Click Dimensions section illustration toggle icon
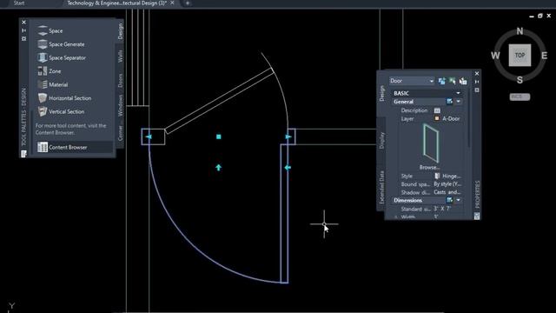The width and height of the screenshot is (556, 313). [x=449, y=200]
